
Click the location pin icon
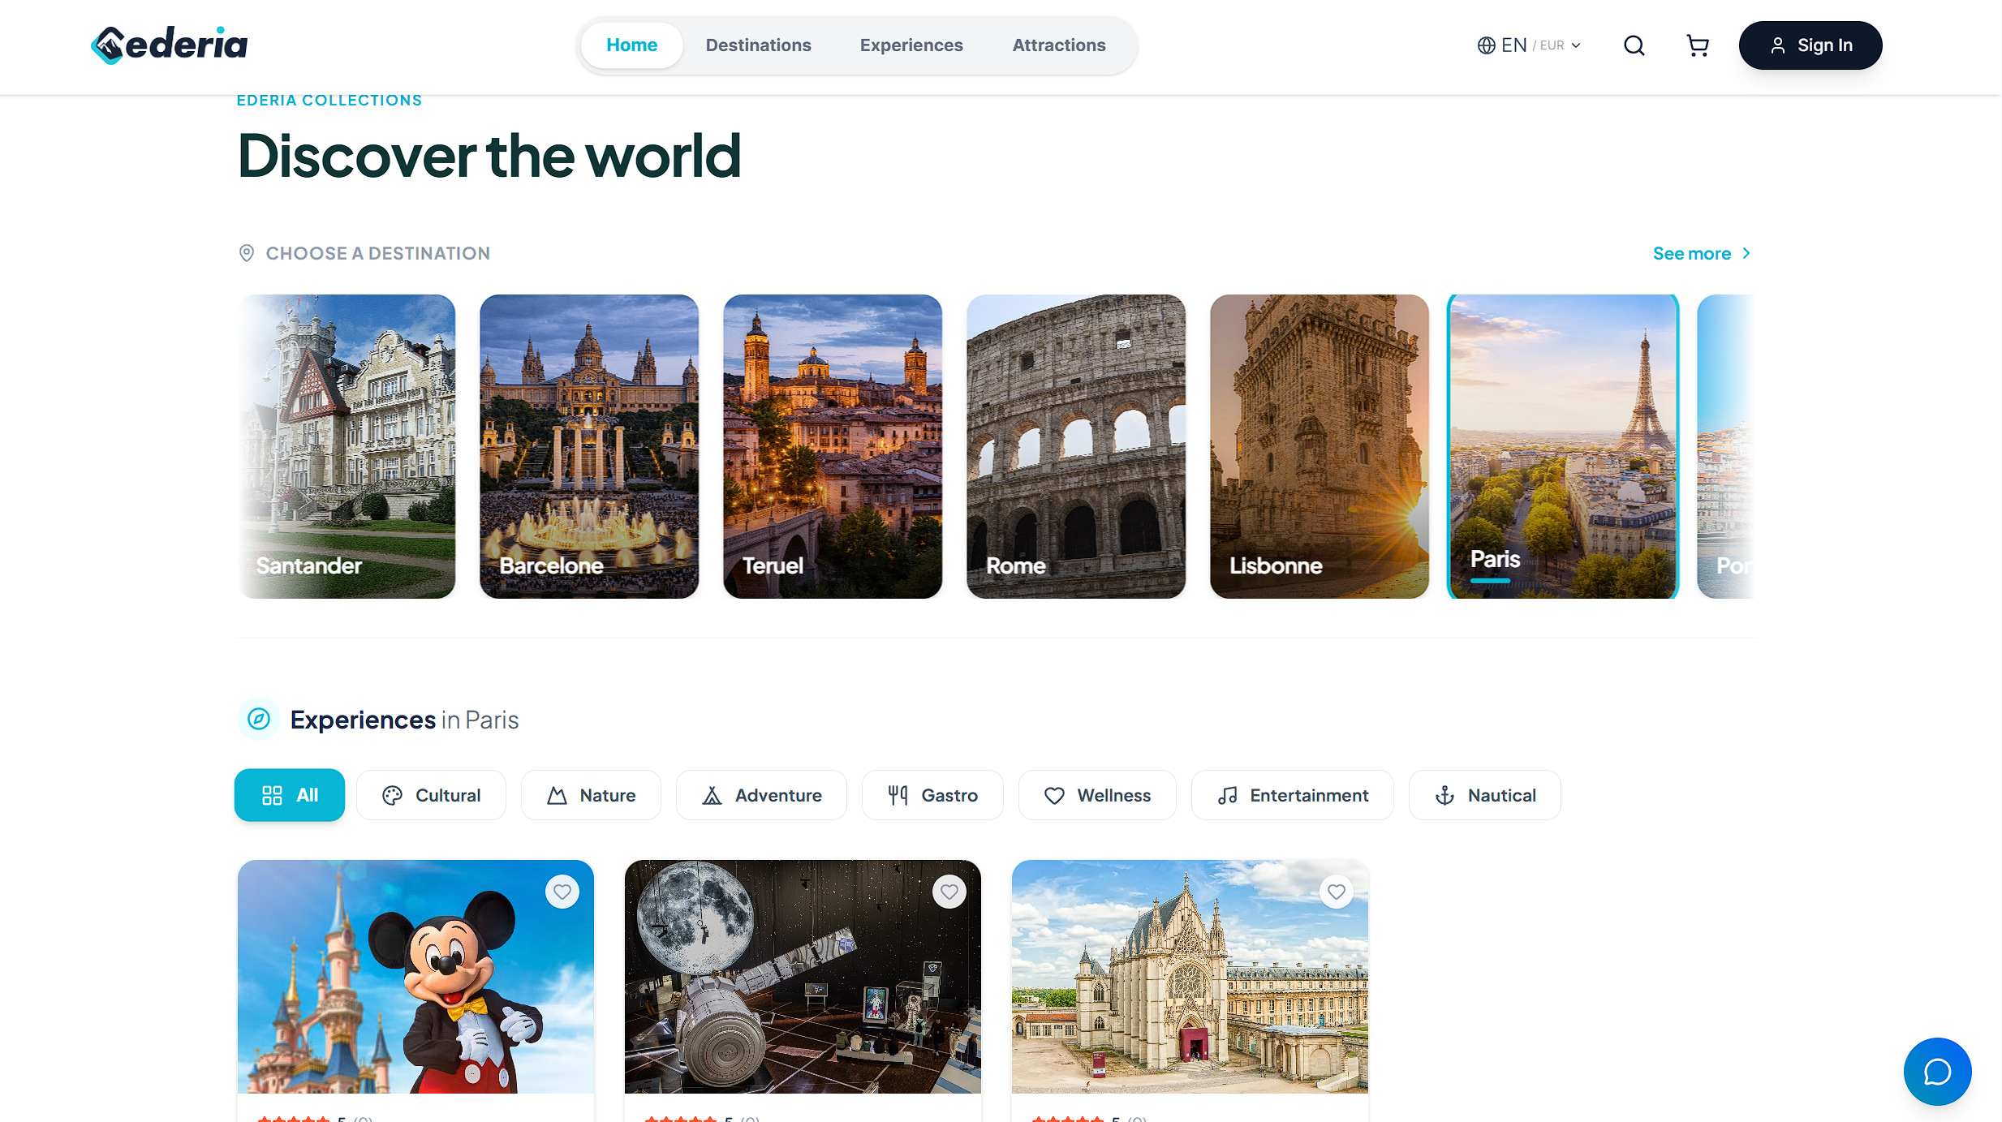point(247,253)
